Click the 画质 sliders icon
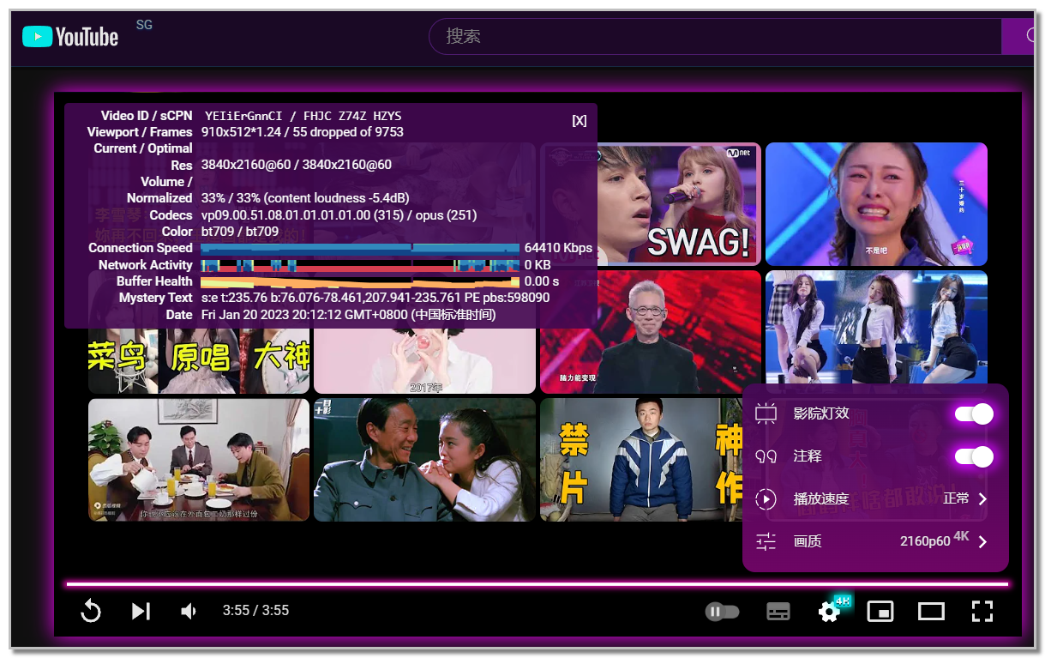This screenshot has width=1045, height=658. click(x=766, y=541)
